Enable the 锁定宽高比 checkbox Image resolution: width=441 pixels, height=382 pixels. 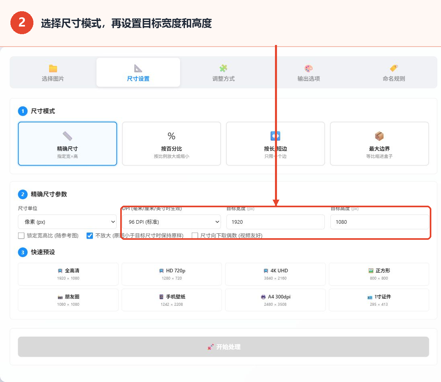point(21,235)
